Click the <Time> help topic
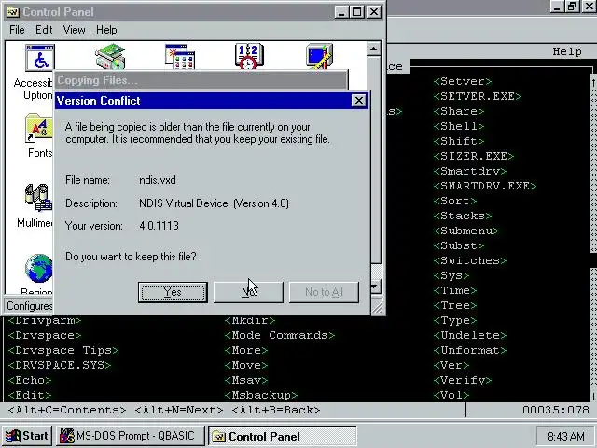 click(x=455, y=290)
